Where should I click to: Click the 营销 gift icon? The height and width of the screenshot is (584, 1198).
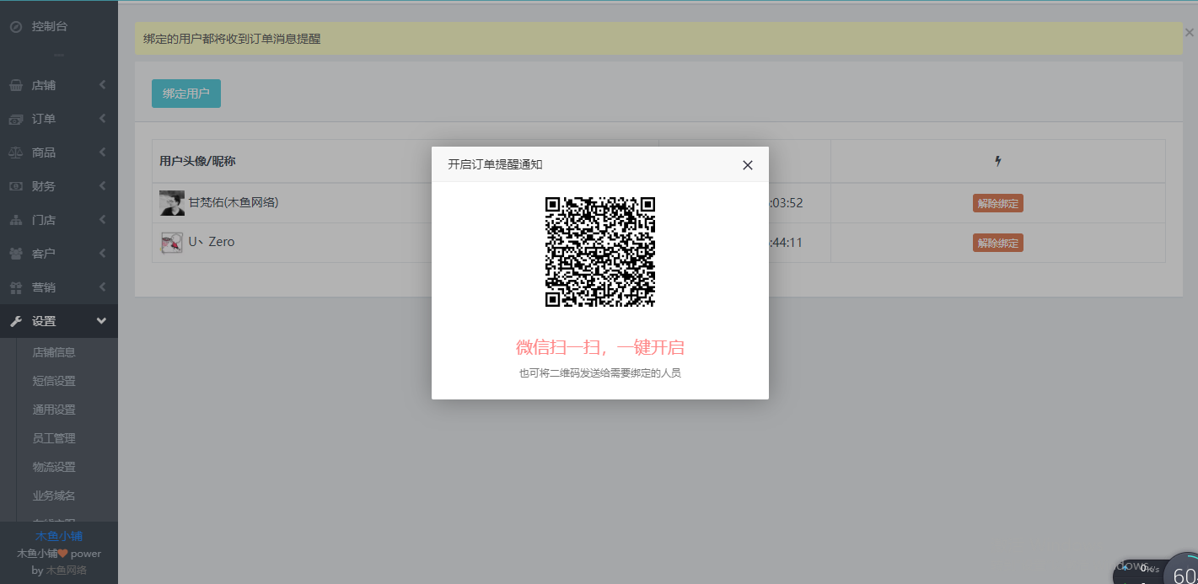(15, 287)
